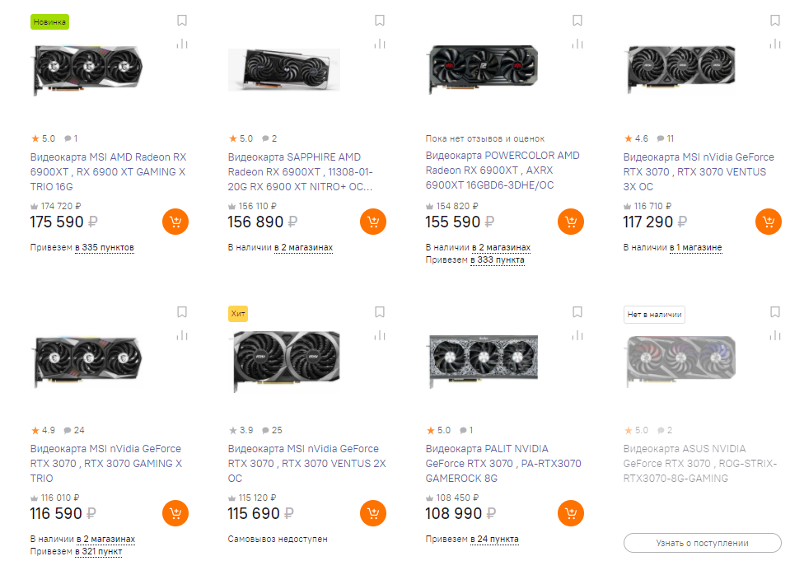Add Palit RTX 3070 GameRock to cart

pos(571,513)
